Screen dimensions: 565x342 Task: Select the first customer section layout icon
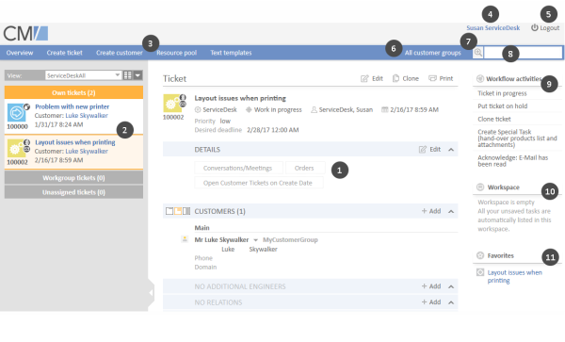click(x=169, y=211)
